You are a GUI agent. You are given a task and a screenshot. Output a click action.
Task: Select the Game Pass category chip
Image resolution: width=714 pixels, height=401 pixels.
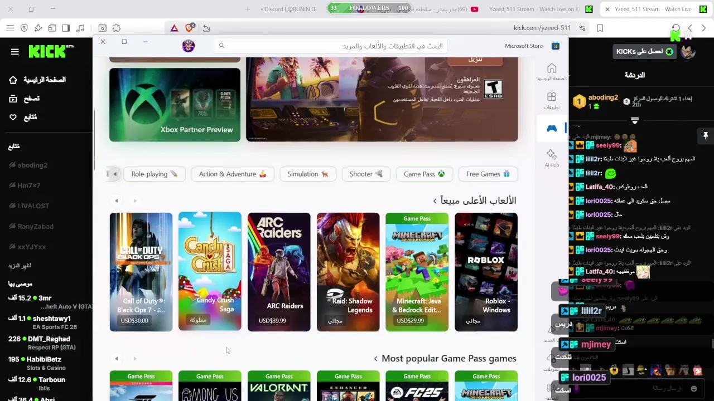(424, 174)
